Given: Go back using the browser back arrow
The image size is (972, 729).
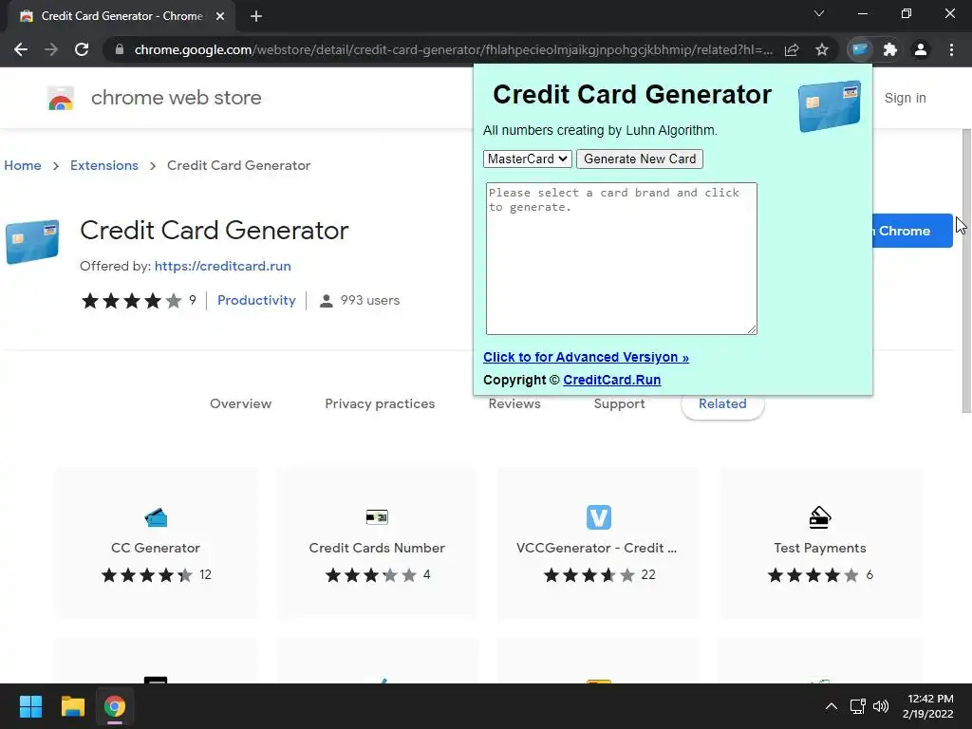Looking at the screenshot, I should 21,49.
